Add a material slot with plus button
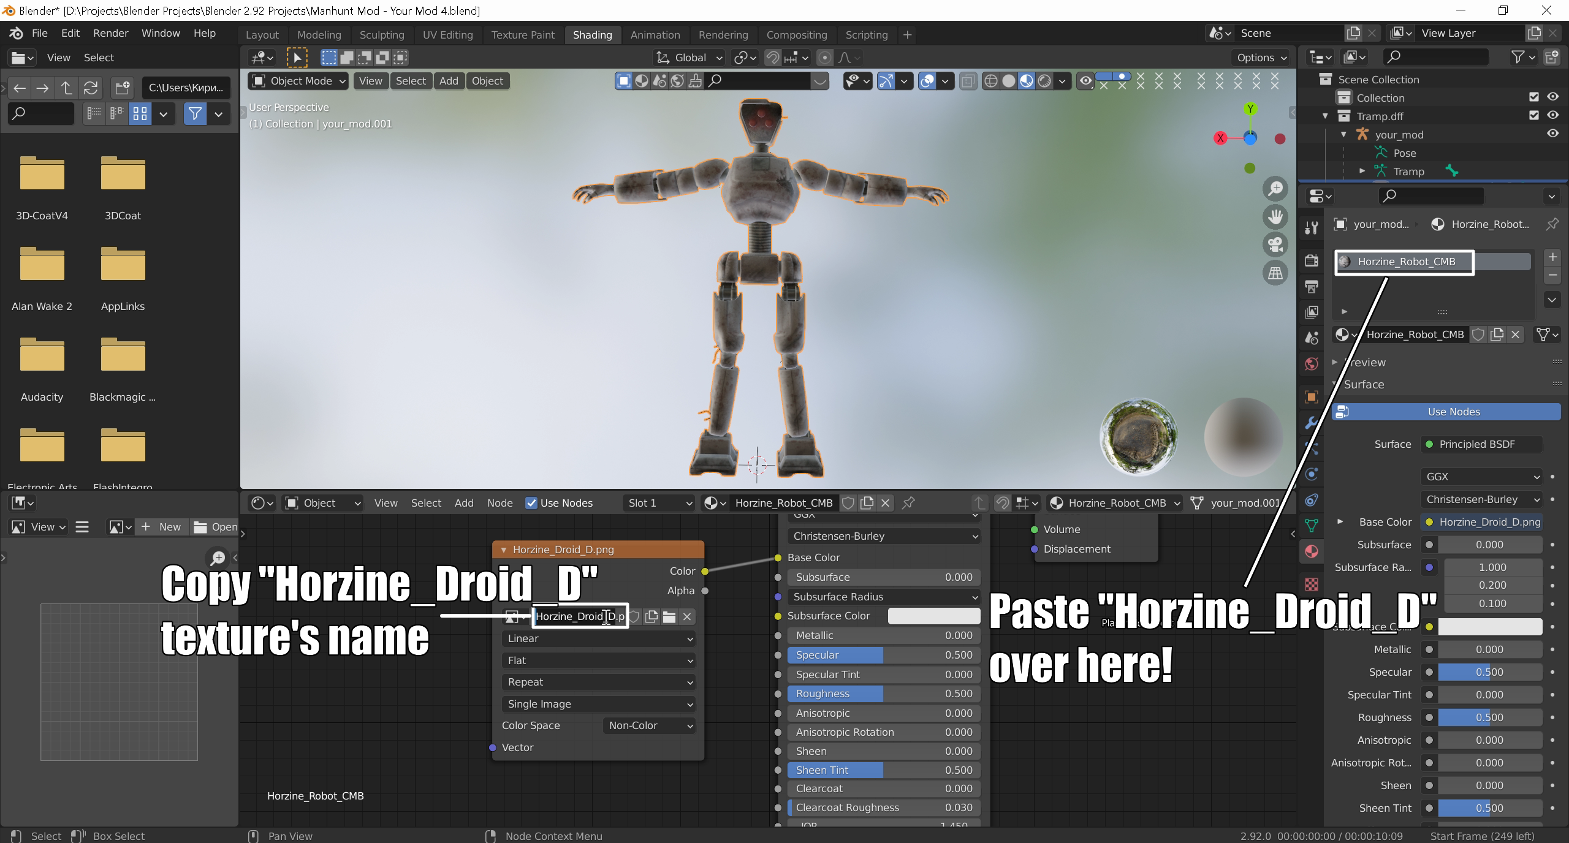Screen dimensions: 1569x843 coord(1552,257)
